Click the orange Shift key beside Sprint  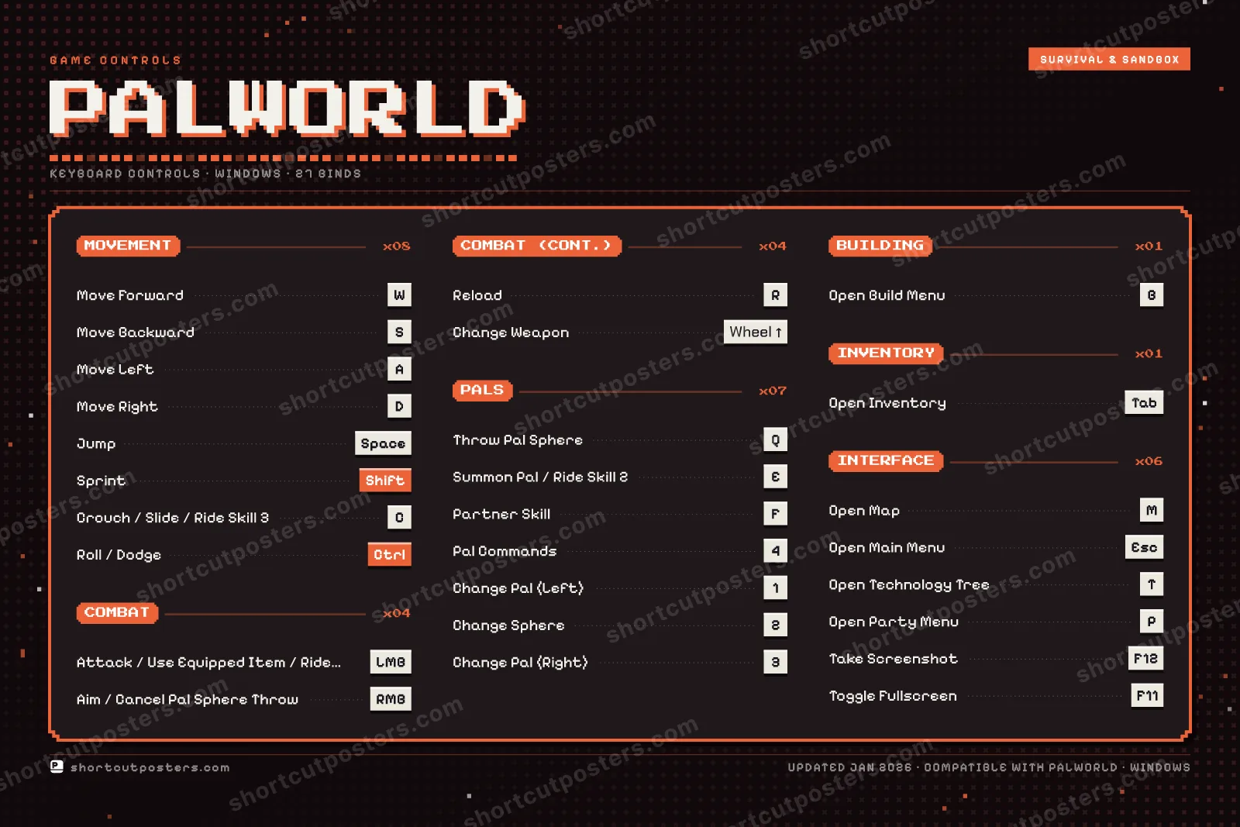tap(385, 481)
